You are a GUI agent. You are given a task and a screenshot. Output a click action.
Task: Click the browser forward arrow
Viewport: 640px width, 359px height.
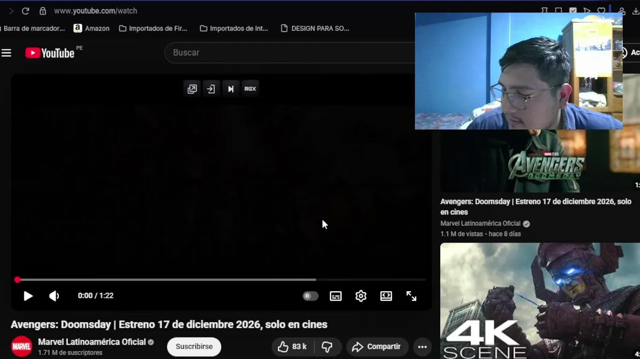click(x=11, y=10)
